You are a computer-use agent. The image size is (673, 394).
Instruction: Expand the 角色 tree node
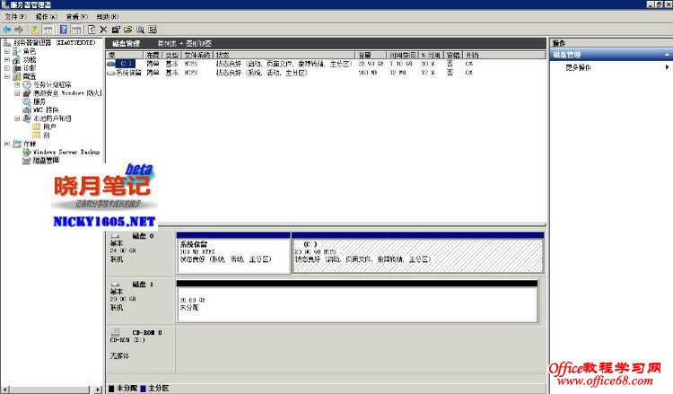click(7, 51)
